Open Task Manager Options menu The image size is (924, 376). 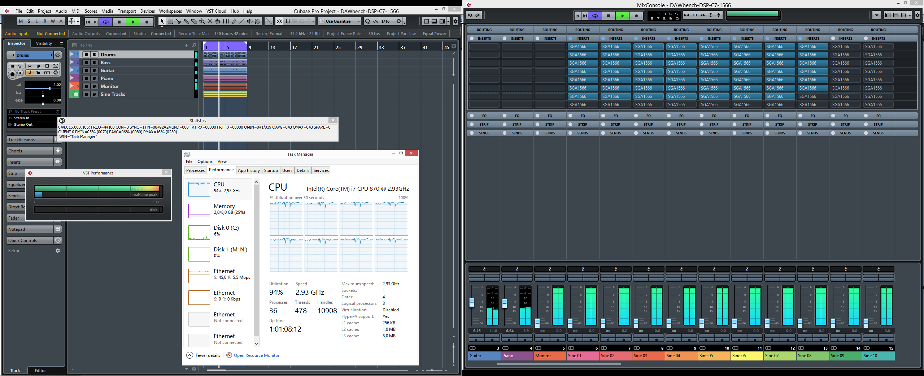(x=205, y=161)
